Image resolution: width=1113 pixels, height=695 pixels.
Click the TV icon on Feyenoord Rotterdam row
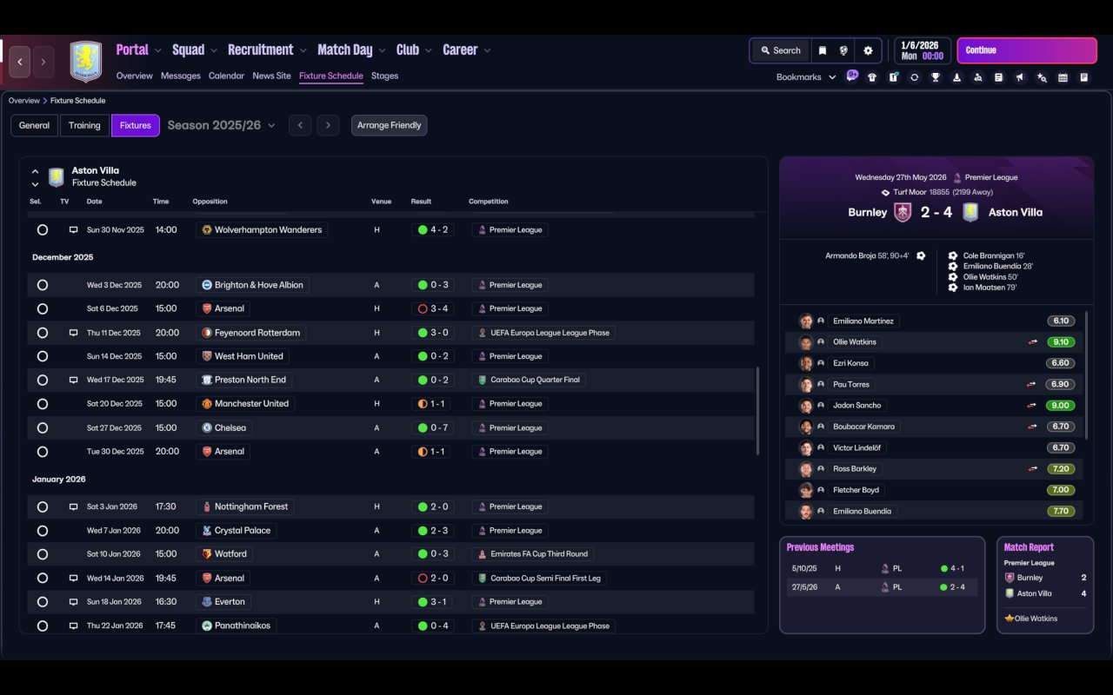(x=73, y=333)
